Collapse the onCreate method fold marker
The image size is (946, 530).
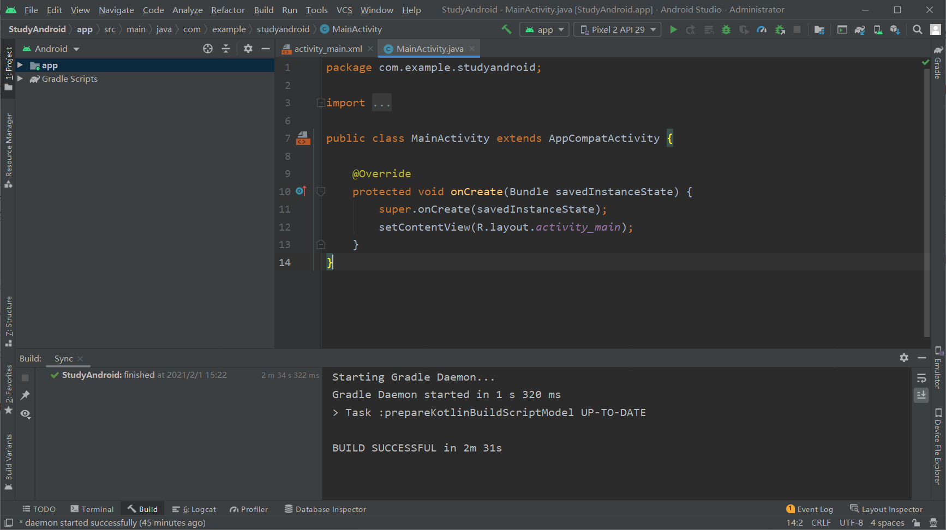321,191
